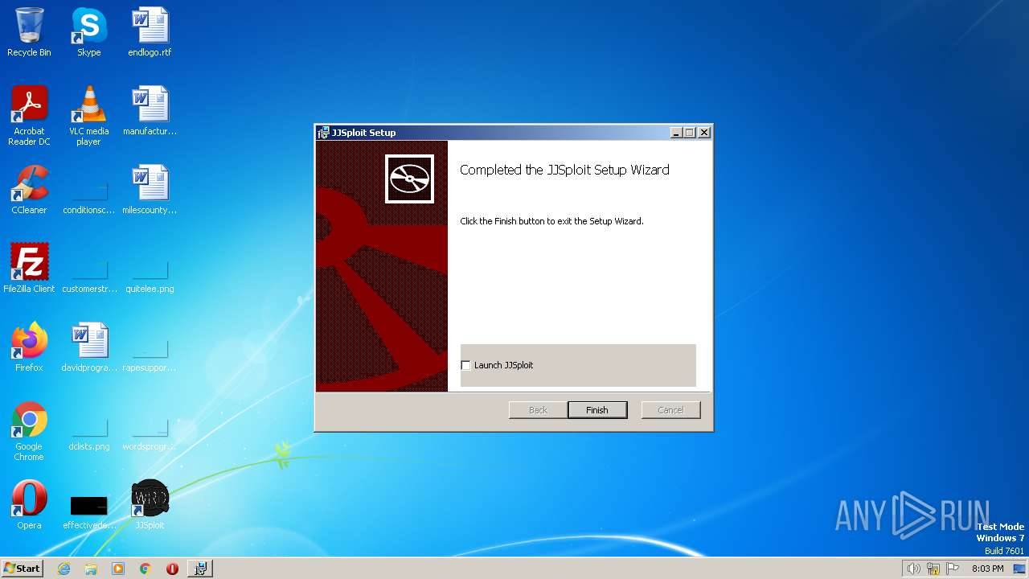1029x579 pixels.
Task: Enable the Launch JJSploit checkbox
Action: coord(465,365)
